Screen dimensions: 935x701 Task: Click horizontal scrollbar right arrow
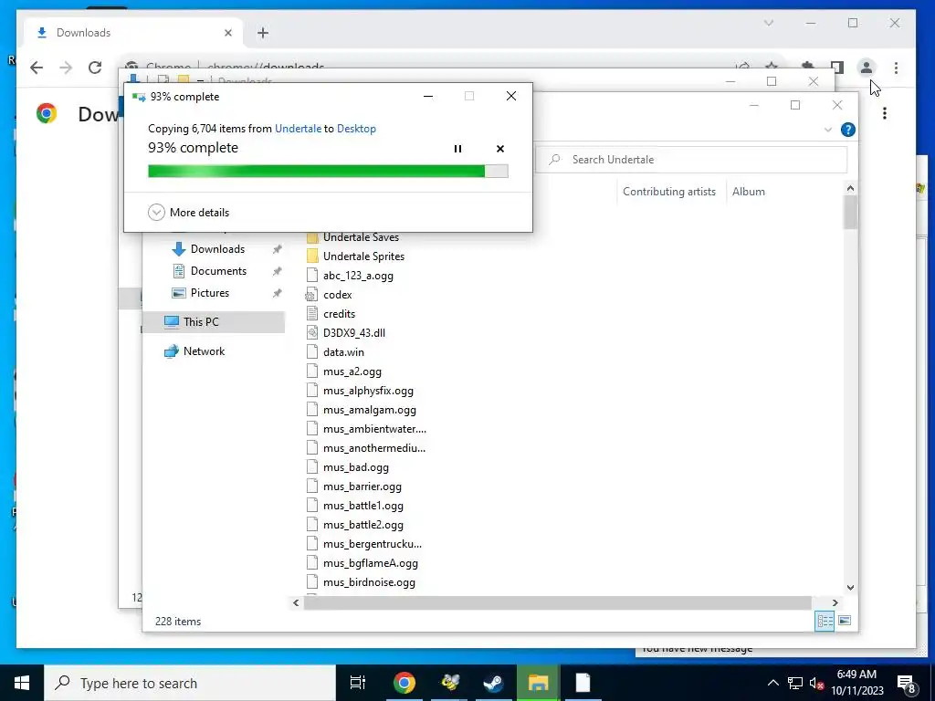point(835,602)
